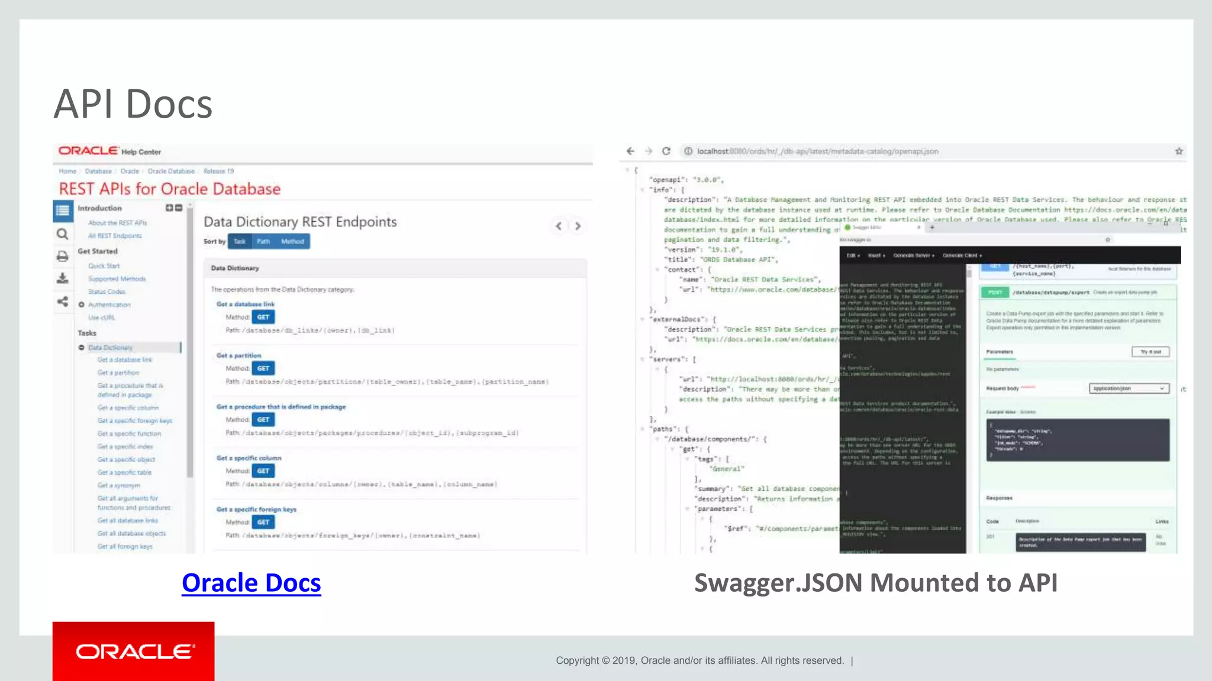
Task: Go to previous page with left chevron
Action: (x=559, y=226)
